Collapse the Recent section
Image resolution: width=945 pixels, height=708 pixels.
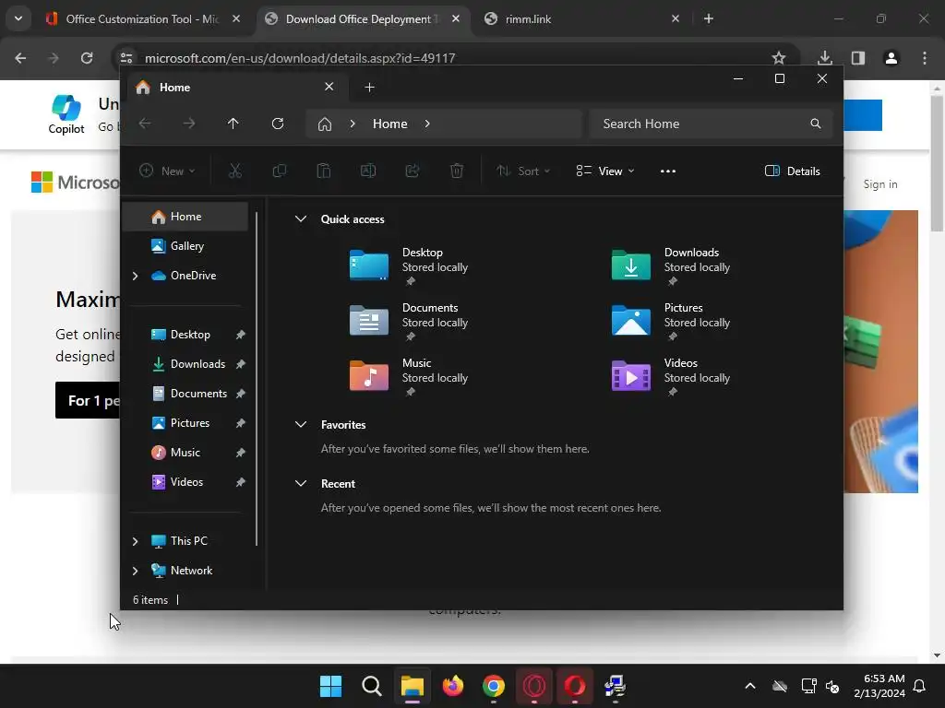[x=301, y=483]
